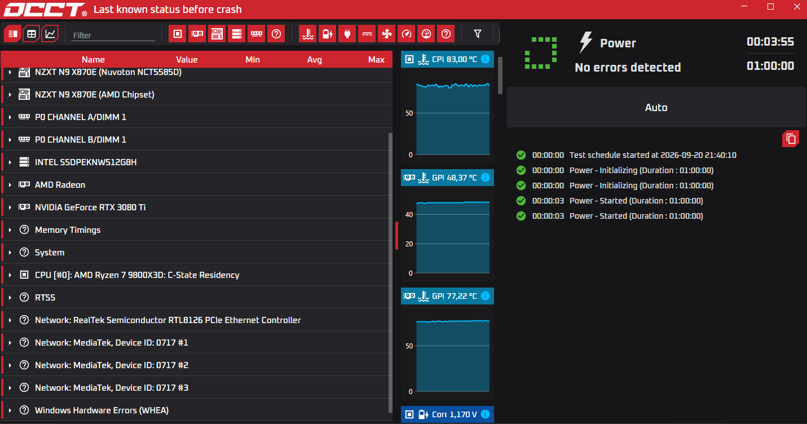Click the funnel filter icon

[478, 34]
